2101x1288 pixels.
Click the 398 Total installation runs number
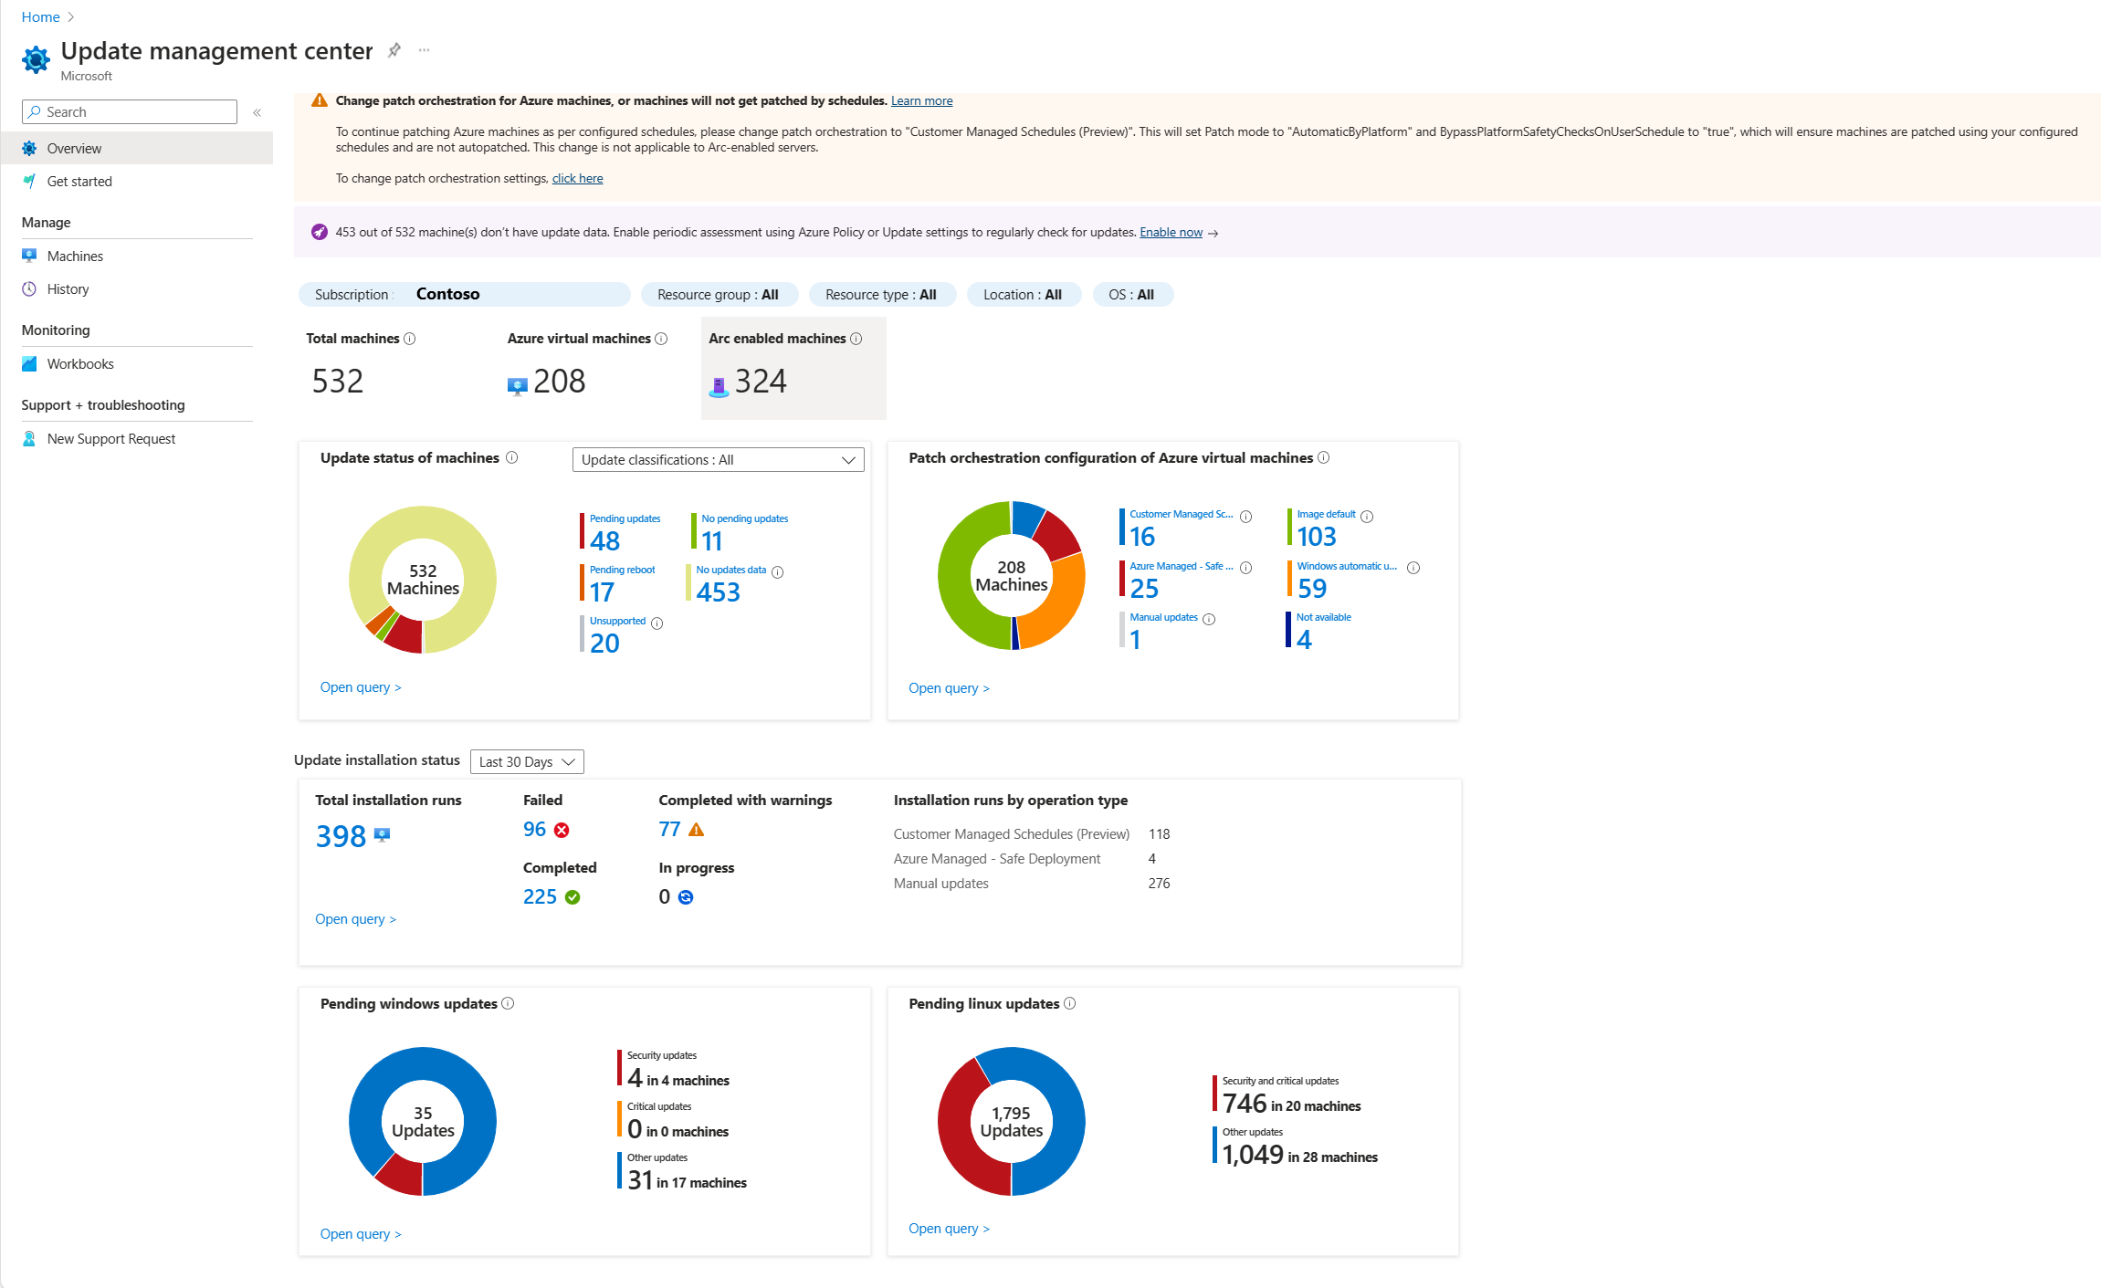tap(341, 836)
